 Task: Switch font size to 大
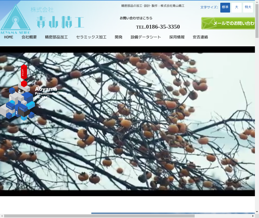(x=236, y=7)
